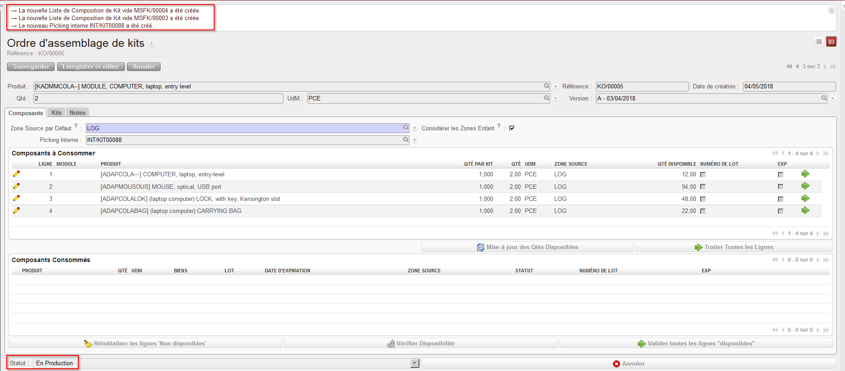The height and width of the screenshot is (371, 845).
Task: Process the COMPUTER laptop line with green arrow
Action: [x=805, y=174]
